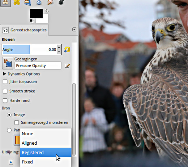Screen dimensions: 188x167
Task: Enable Harde rand checkbox
Action: [5, 100]
